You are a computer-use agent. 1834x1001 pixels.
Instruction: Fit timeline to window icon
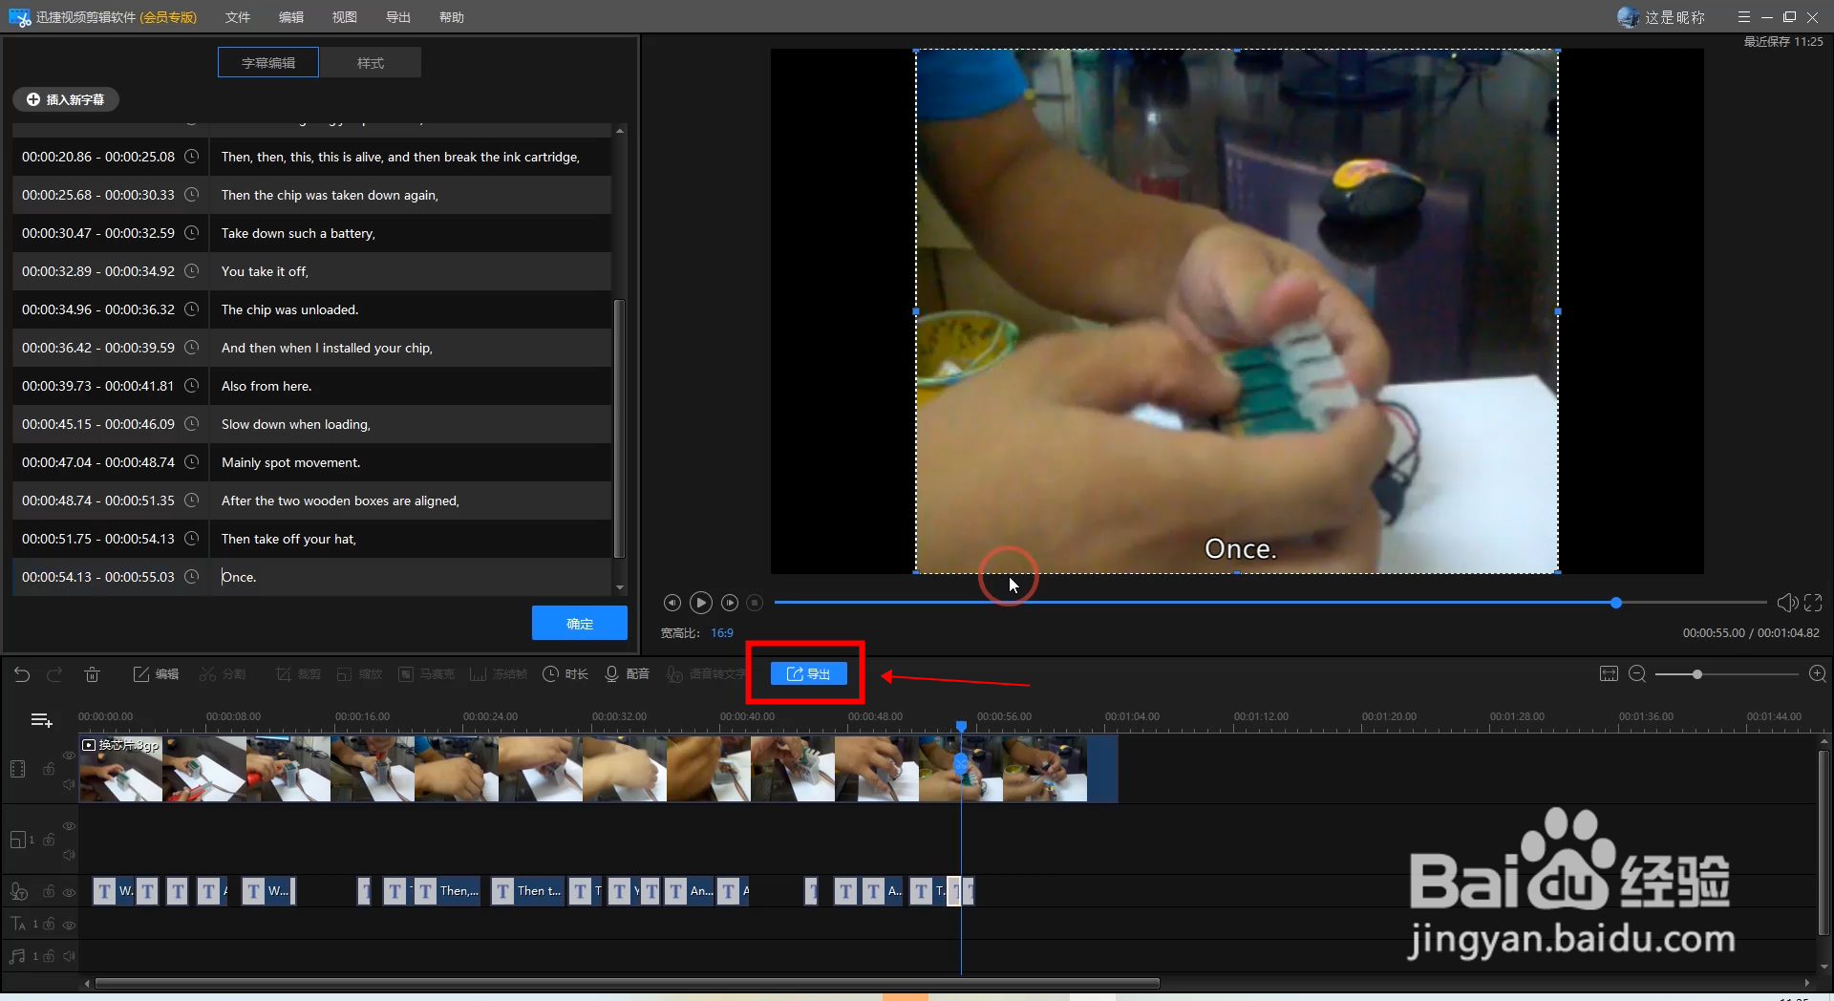(1609, 674)
